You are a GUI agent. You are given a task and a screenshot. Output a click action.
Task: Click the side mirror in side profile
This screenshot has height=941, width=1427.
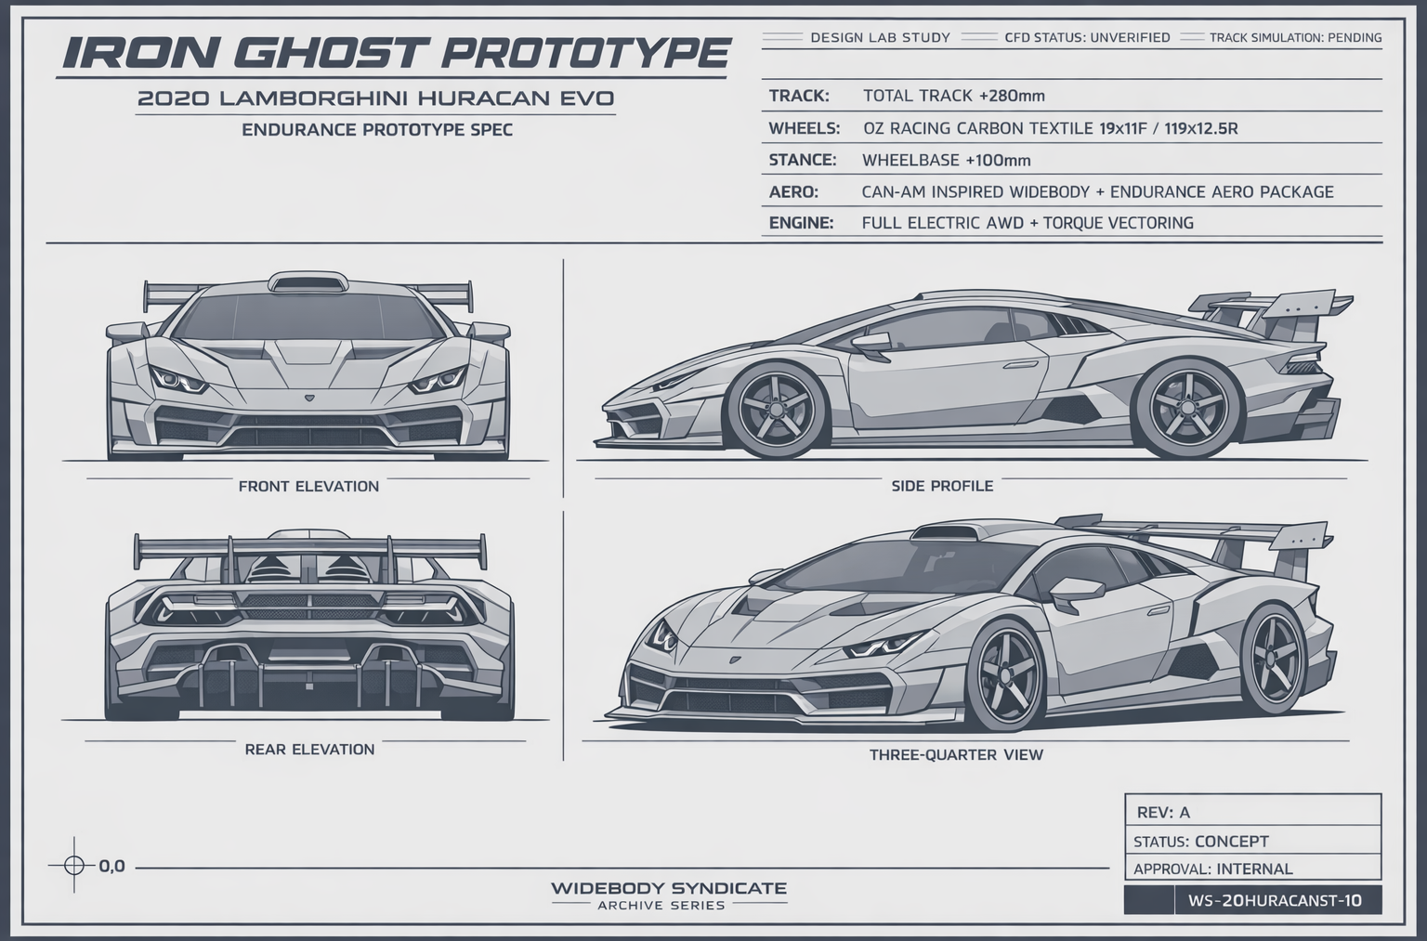(871, 345)
